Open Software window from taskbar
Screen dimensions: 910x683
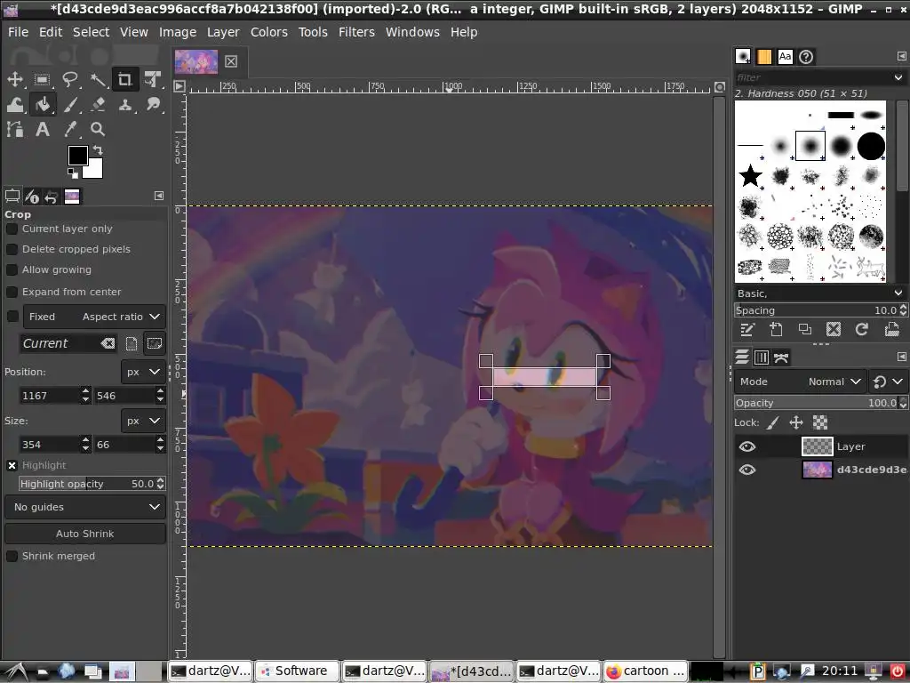pyautogui.click(x=297, y=671)
